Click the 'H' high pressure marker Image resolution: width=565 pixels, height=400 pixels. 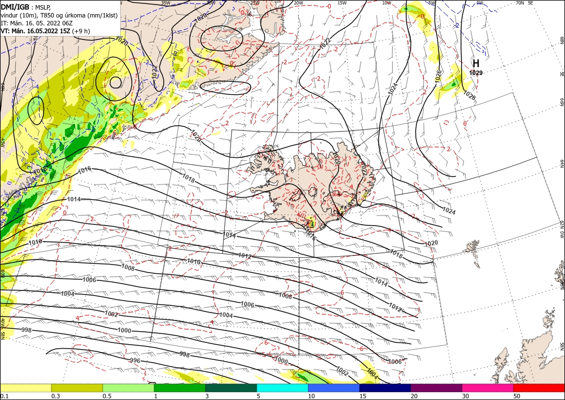pyautogui.click(x=476, y=63)
